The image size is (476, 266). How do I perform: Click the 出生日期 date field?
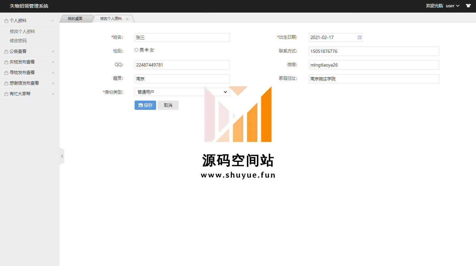coord(336,37)
